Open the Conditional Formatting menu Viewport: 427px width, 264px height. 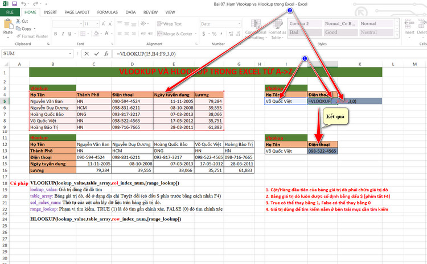256,30
